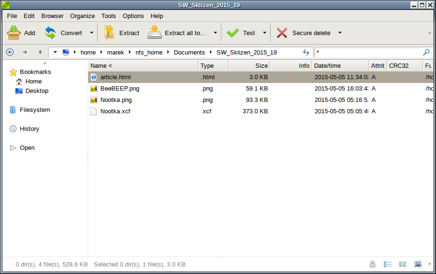
Task: Sort by the Size column header
Action: [249, 66]
